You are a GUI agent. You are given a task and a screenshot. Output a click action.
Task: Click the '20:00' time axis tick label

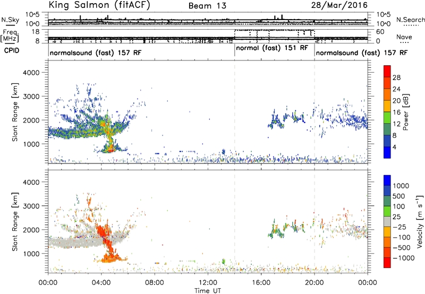click(x=314, y=283)
